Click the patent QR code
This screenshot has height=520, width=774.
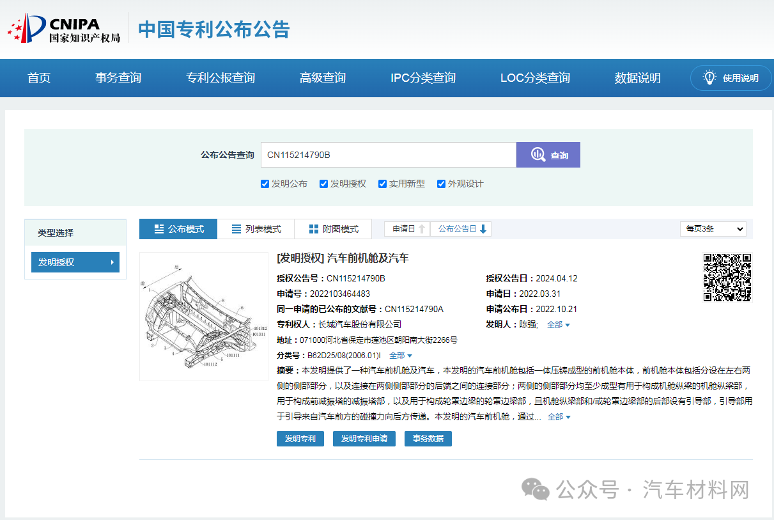(727, 277)
